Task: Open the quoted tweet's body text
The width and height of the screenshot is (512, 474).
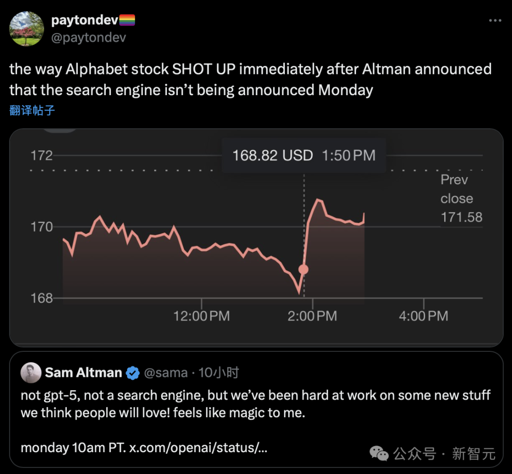Action: [255, 404]
